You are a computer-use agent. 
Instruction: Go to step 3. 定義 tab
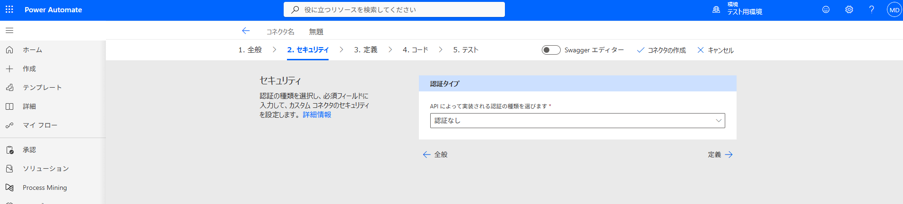pos(365,49)
